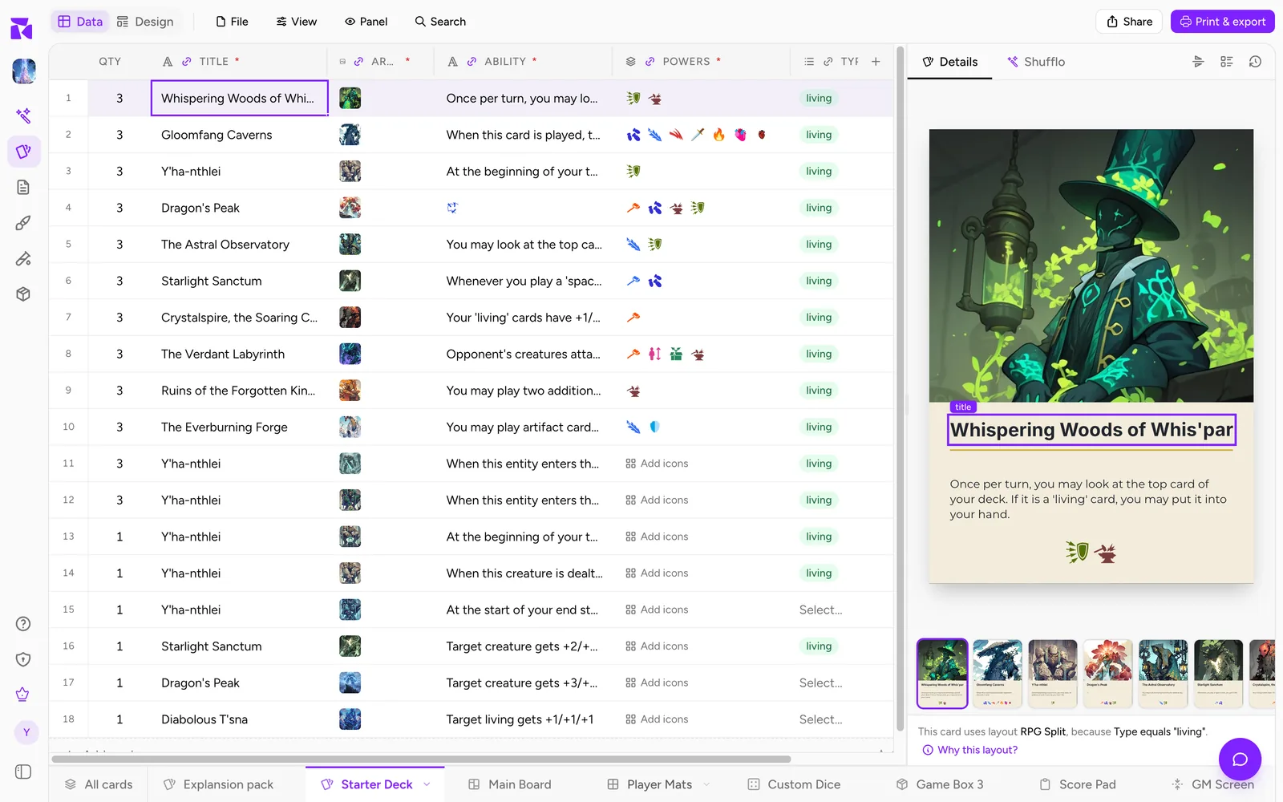Viewport: 1283px width, 802px height.
Task: Open the File menu
Action: coord(233,22)
